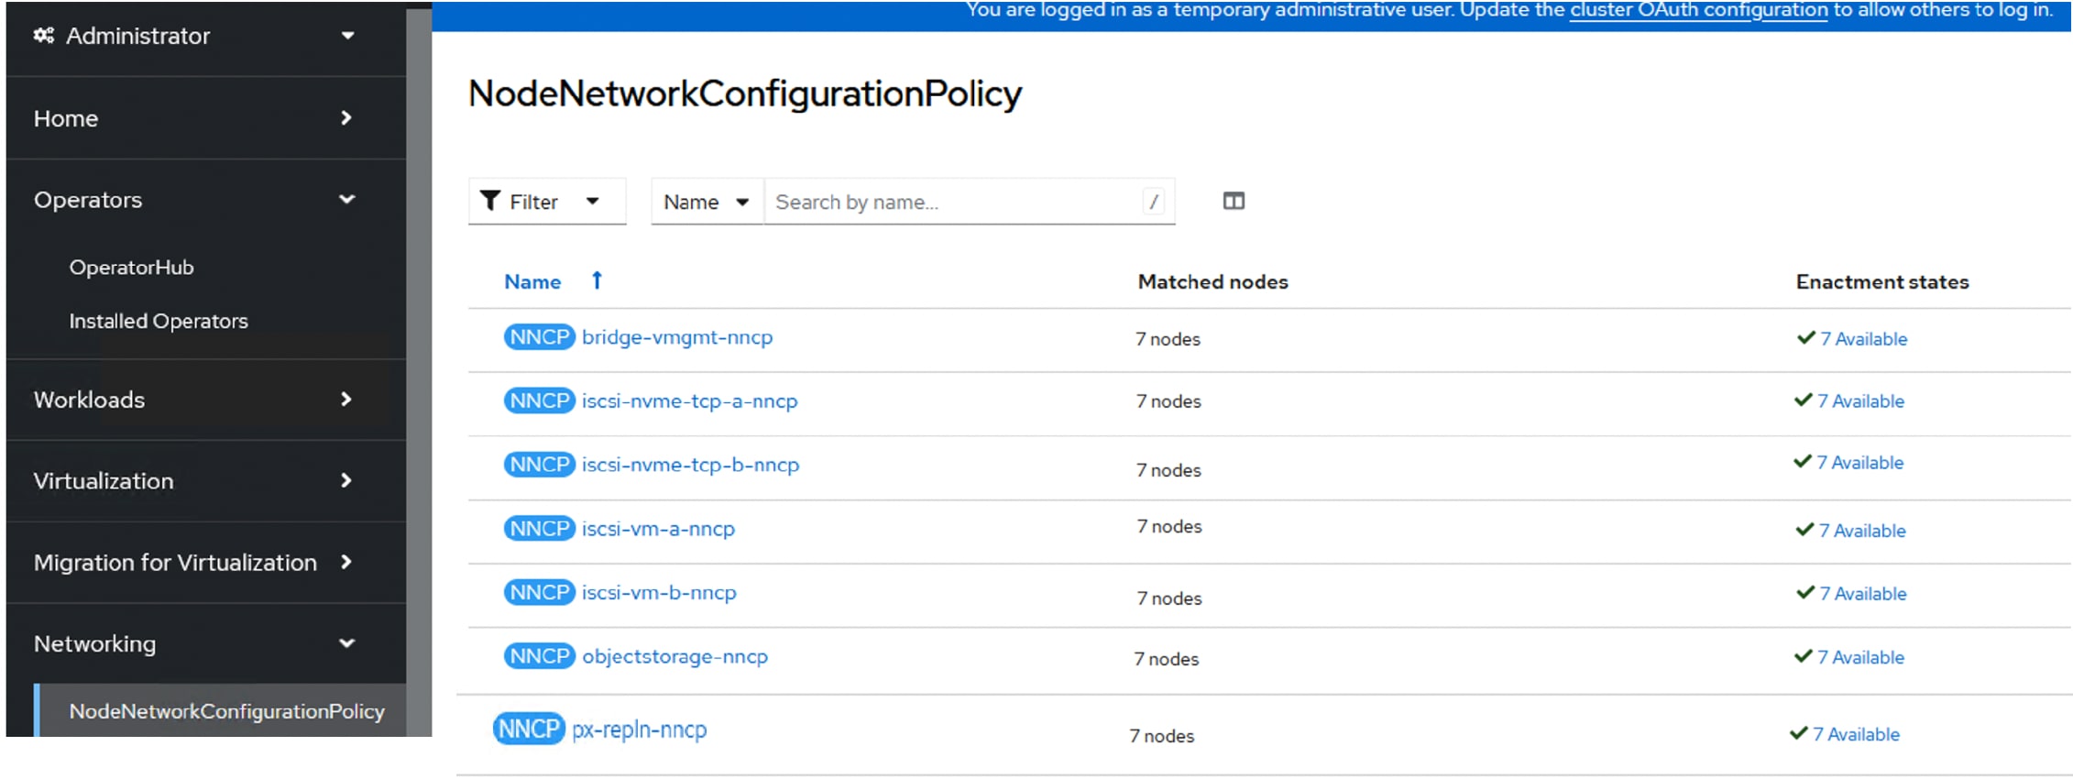Open OperatorHub from the sidebar

pyautogui.click(x=132, y=268)
